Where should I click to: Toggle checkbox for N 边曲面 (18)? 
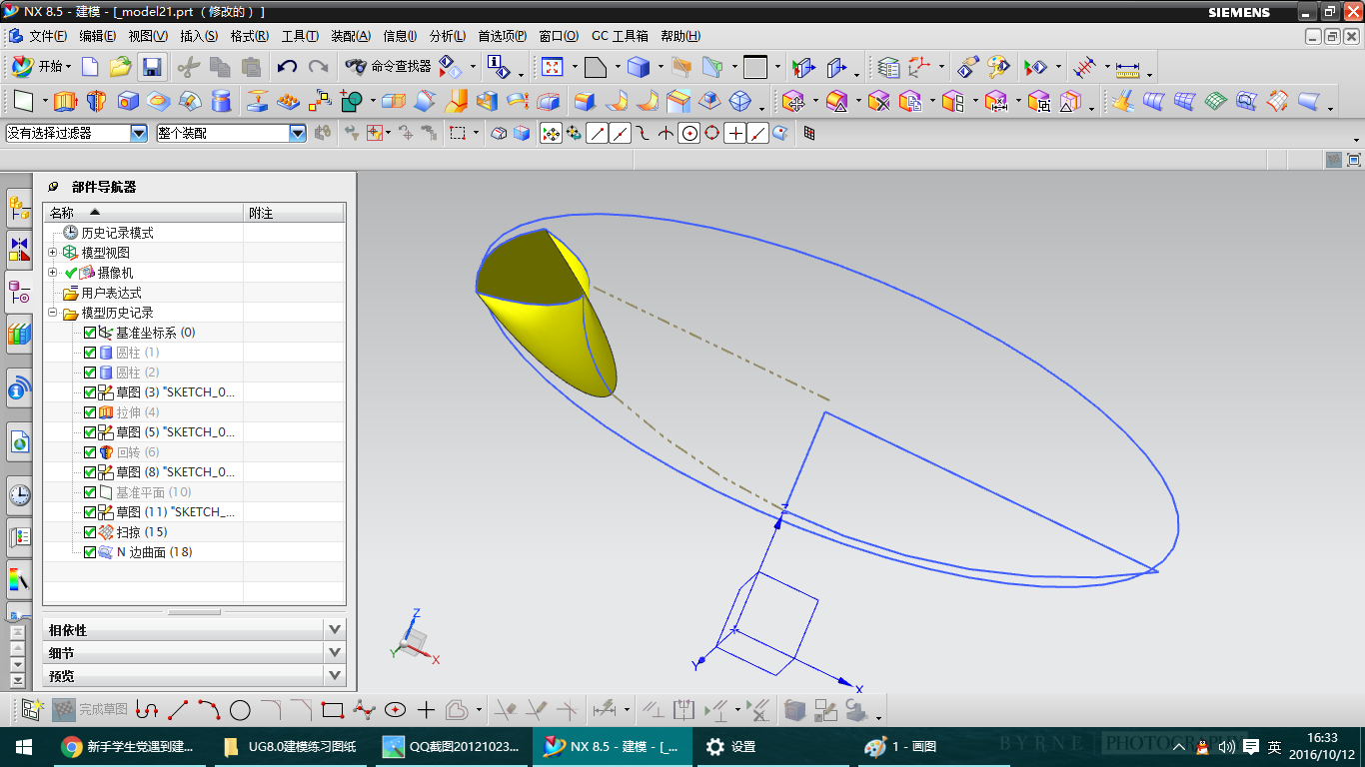(90, 552)
